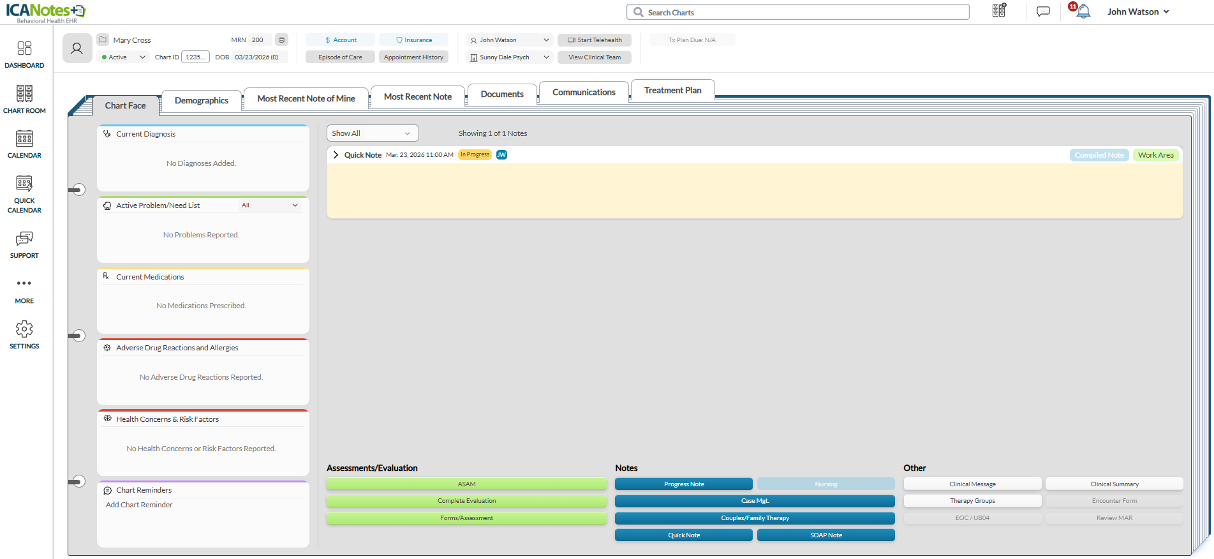Screen dimensions: 1214x559
Task: Go to the Chart Room
Action: 24,100
